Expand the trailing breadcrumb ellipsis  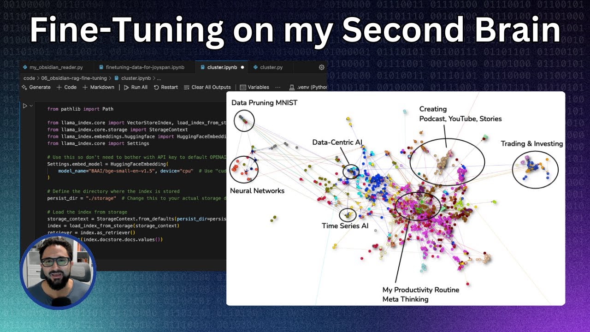pos(159,78)
